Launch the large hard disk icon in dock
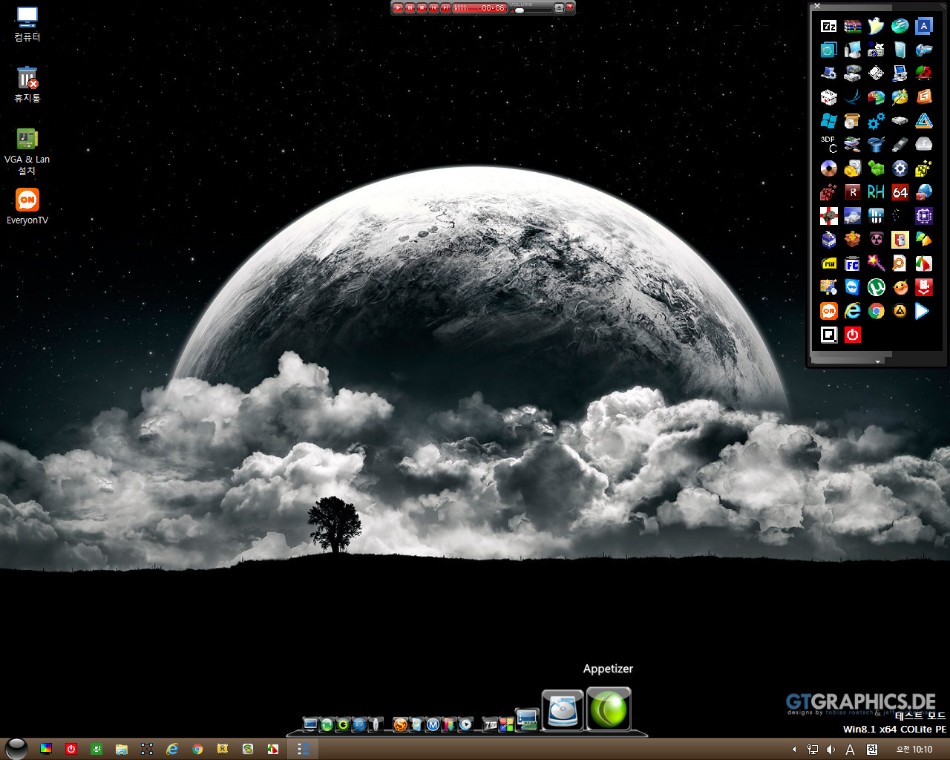Image resolution: width=950 pixels, height=760 pixels. point(563,710)
